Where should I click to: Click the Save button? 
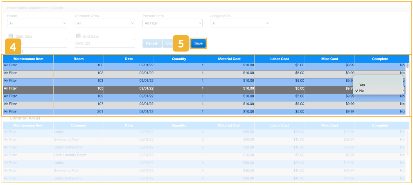pyautogui.click(x=199, y=43)
